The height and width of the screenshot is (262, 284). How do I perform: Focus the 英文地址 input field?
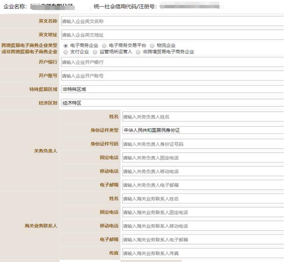click(x=173, y=35)
